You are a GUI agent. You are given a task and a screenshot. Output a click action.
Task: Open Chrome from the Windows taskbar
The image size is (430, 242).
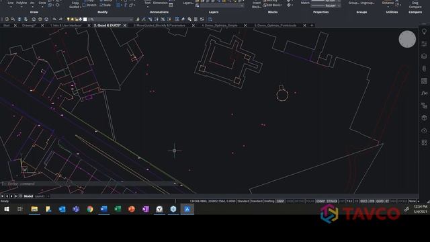pos(89,209)
